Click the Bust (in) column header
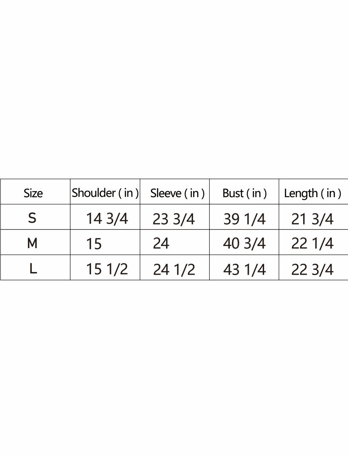The height and width of the screenshot is (457, 348). tap(244, 193)
